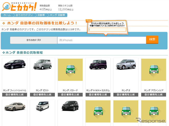Open ホンダ ゼスト car image
Viewport: 169px width, 126px height.
[x=42, y=64]
